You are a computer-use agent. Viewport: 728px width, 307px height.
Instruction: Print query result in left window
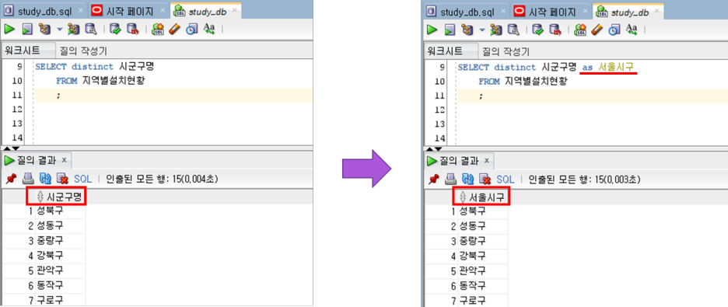pyautogui.click(x=29, y=179)
